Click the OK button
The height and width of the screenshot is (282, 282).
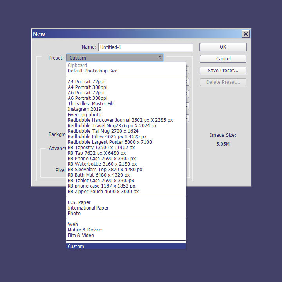pos(223,47)
